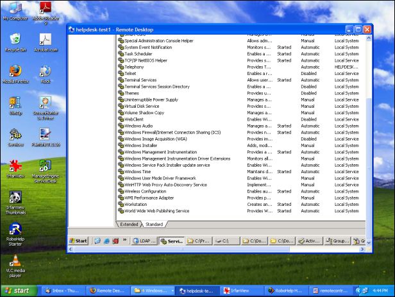Screen dimensions: 395x297
Task: Select the Task Scheduler service
Action: [x=137, y=54]
